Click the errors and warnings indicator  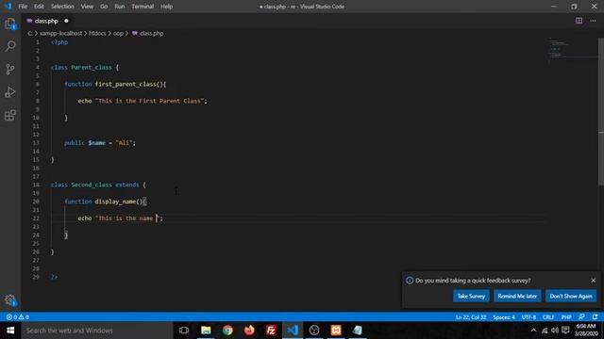click(x=18, y=317)
